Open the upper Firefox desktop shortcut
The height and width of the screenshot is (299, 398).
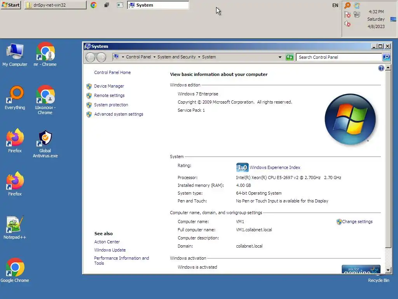15,141
